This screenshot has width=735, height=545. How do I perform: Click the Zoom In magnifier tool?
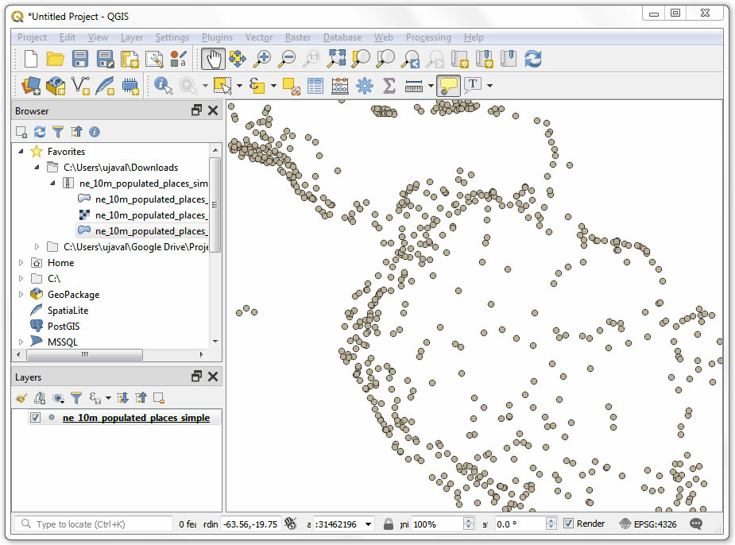pyautogui.click(x=261, y=58)
